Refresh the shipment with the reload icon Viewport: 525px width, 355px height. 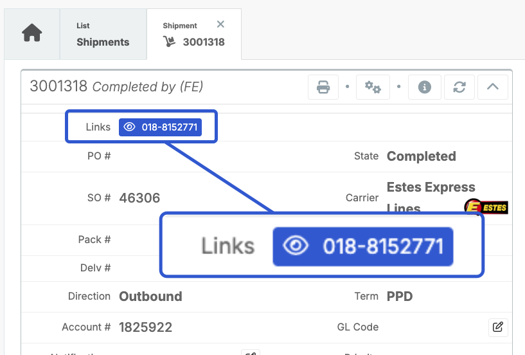[x=459, y=87]
